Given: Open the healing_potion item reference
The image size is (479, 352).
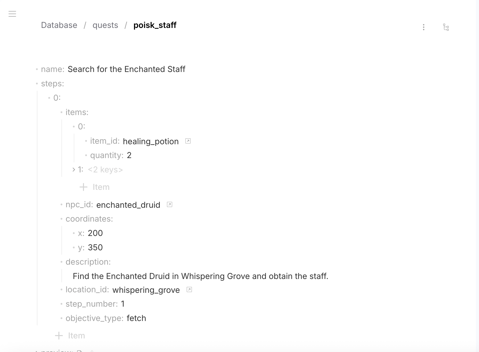Looking at the screenshot, I should coord(188,141).
